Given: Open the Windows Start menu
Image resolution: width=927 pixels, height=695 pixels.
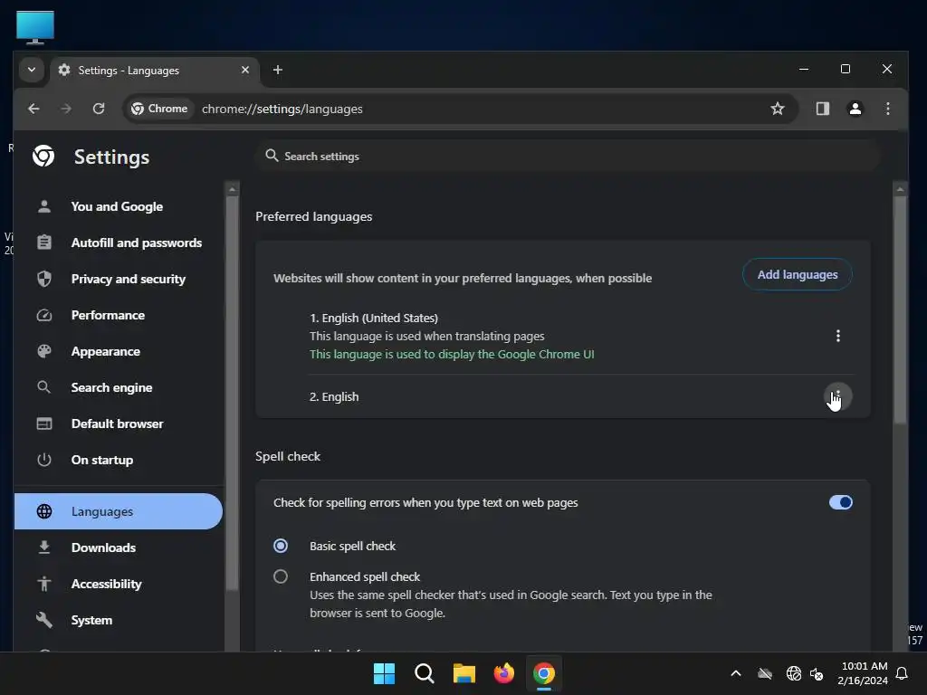Looking at the screenshot, I should pyautogui.click(x=384, y=673).
